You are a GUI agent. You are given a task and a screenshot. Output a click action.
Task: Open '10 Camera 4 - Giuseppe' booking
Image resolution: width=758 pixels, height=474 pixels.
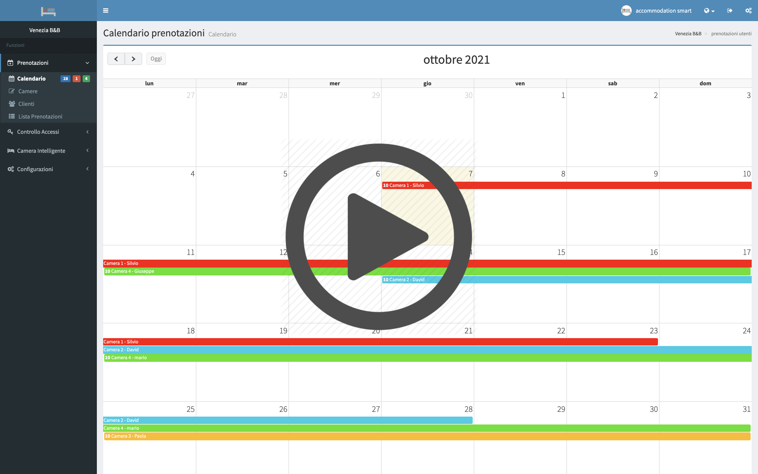pos(427,271)
